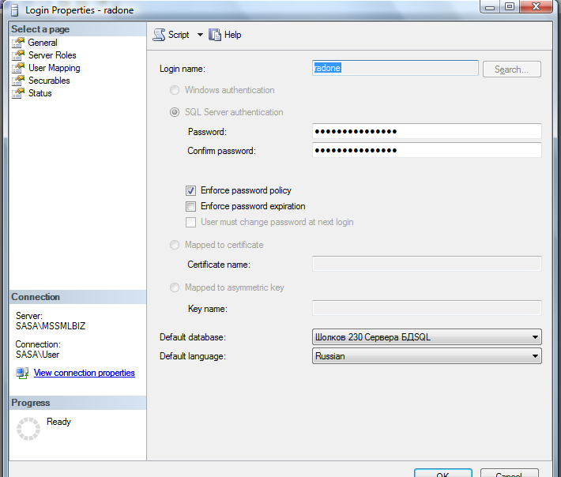561x477 pixels.
Task: Select Windows authentication radio button
Action: click(x=175, y=90)
